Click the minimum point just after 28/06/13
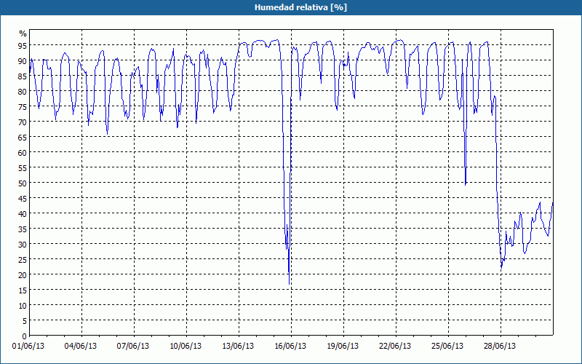Image resolution: width=582 pixels, height=364 pixels. [x=501, y=267]
